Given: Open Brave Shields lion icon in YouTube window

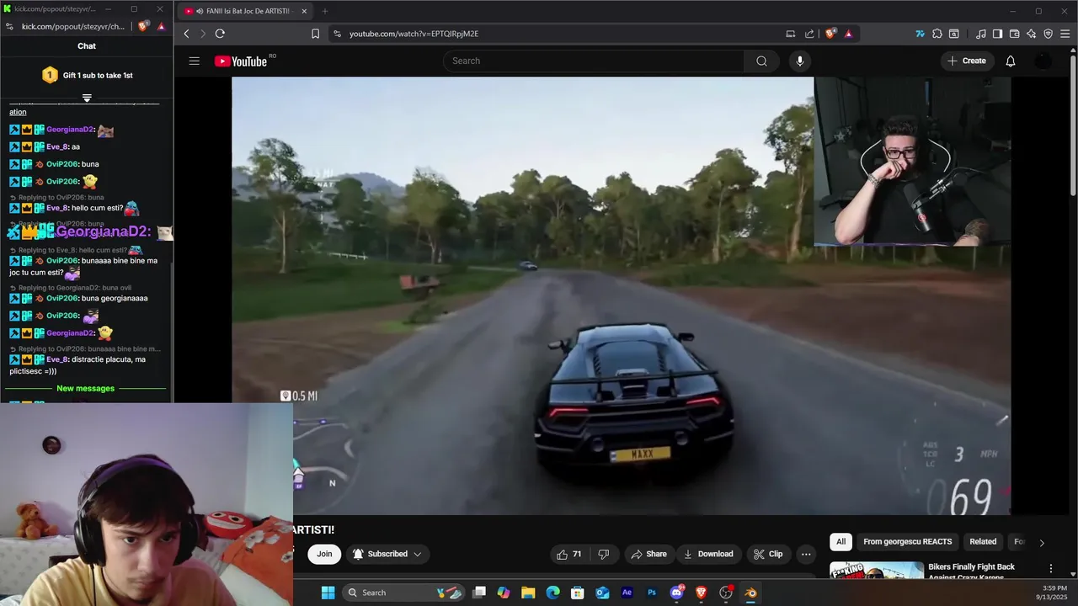Looking at the screenshot, I should pyautogui.click(x=830, y=34).
